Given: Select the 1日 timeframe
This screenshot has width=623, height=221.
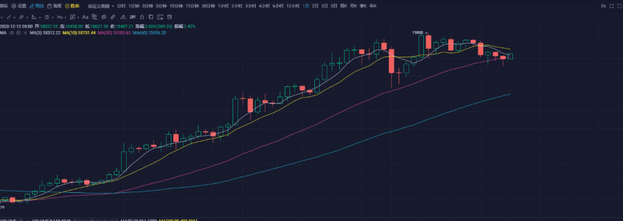Looking at the screenshot, I should [306, 6].
